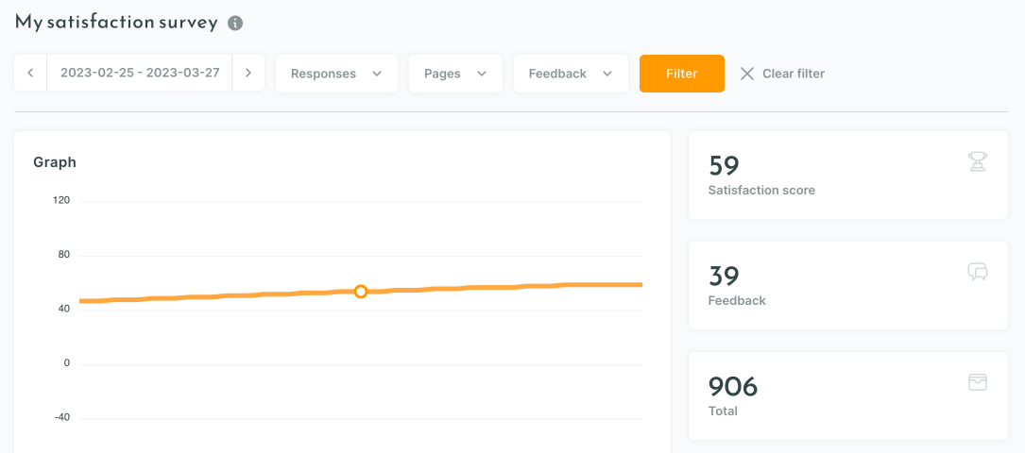The height and width of the screenshot is (453, 1025).
Task: Expand the Pages dropdown
Action: click(x=455, y=74)
